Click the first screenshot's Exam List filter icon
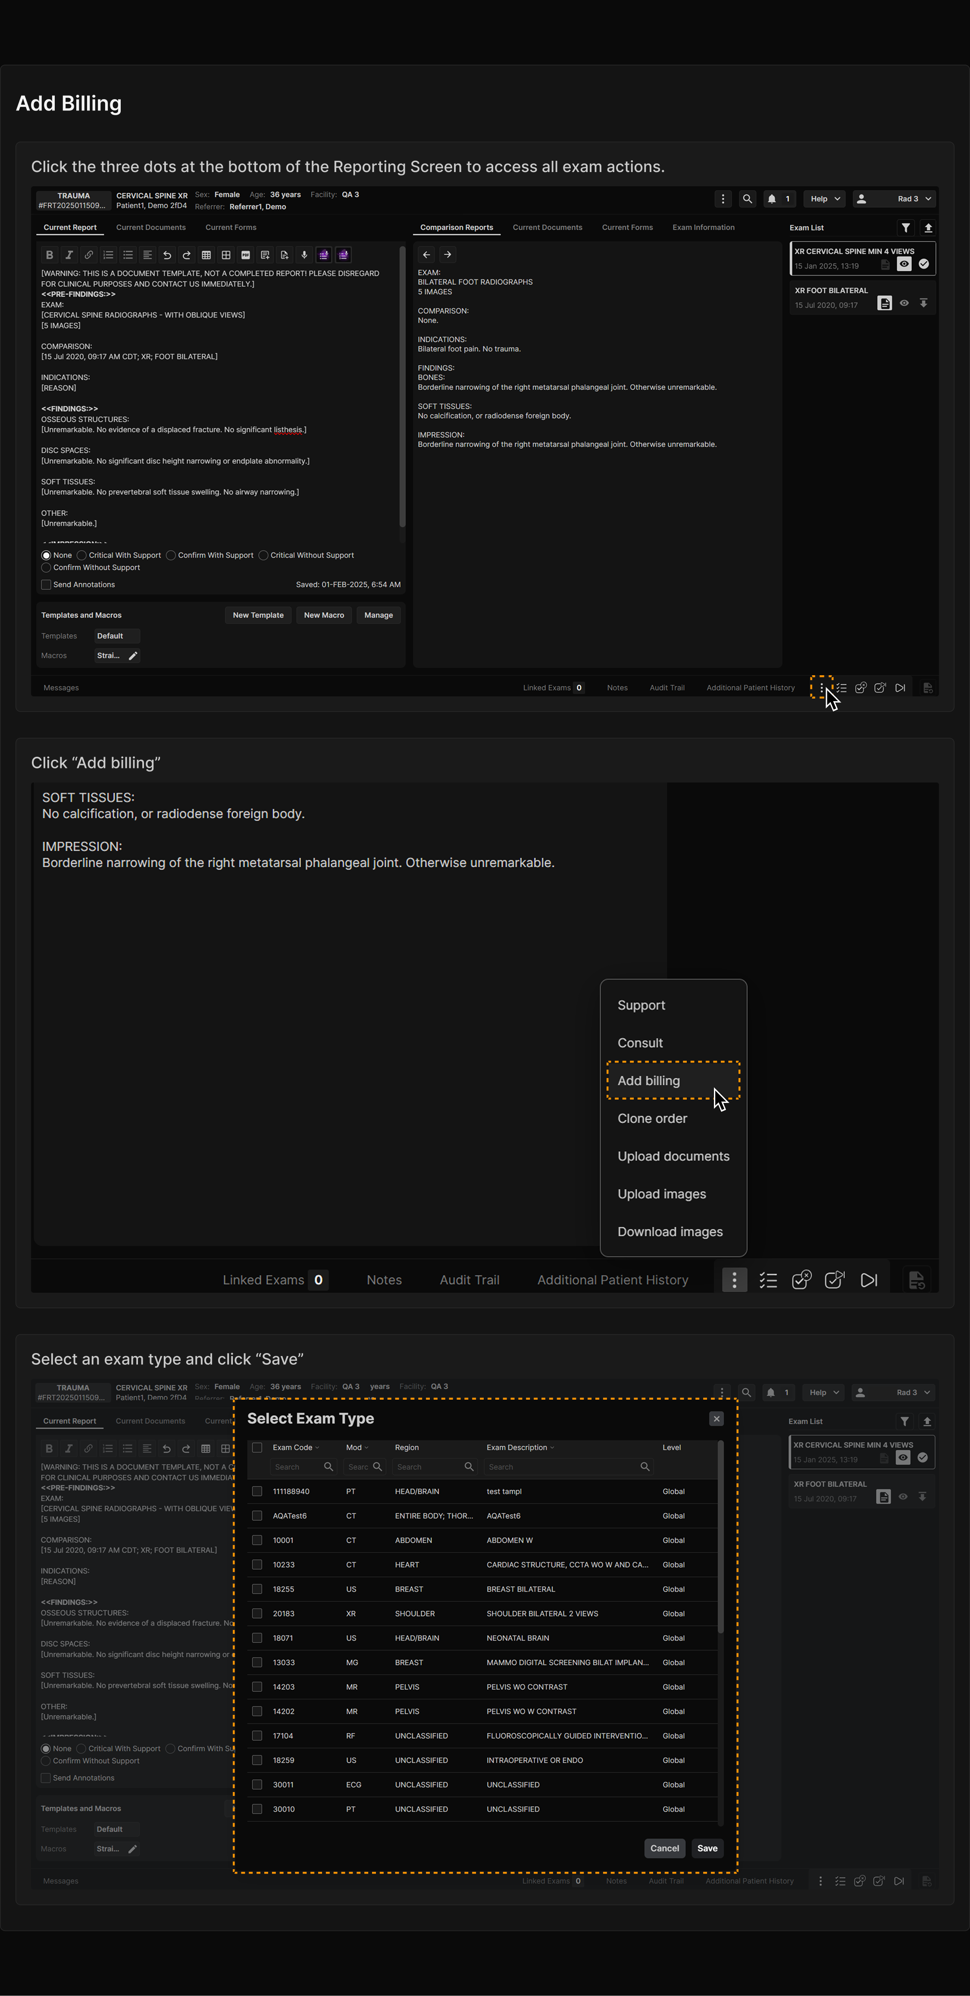970x1996 pixels. coord(906,228)
